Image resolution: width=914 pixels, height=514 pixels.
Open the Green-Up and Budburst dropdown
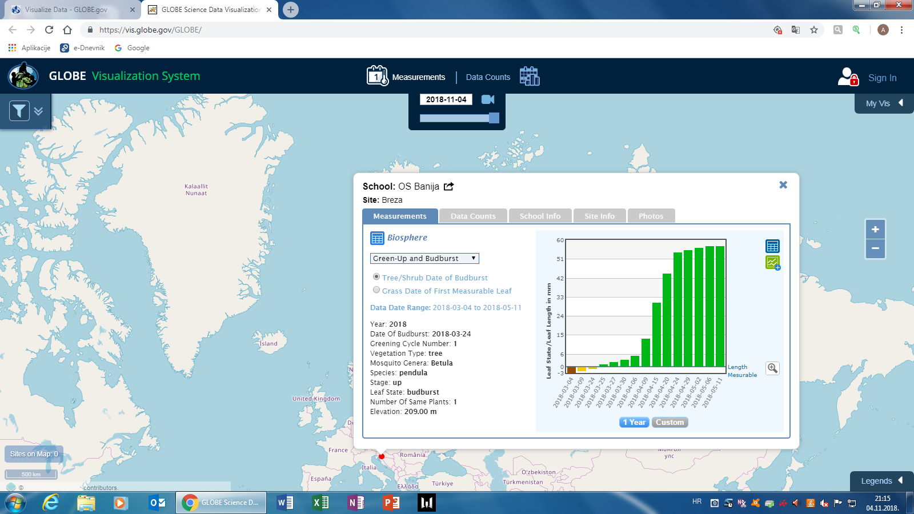coord(424,259)
